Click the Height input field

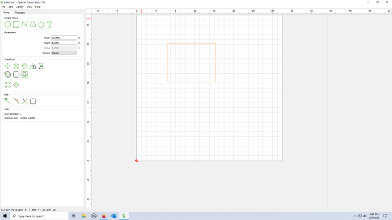pyautogui.click(x=64, y=43)
